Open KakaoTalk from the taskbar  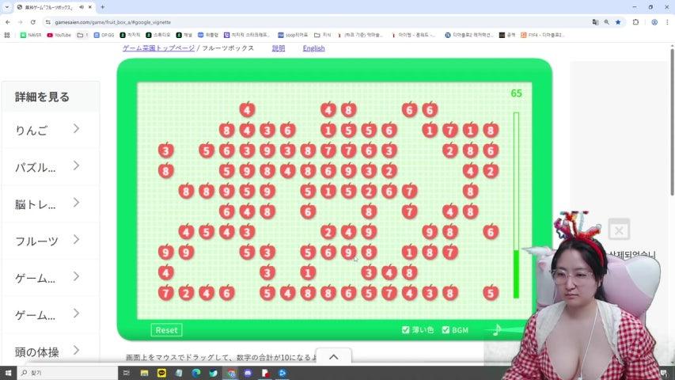pos(161,373)
